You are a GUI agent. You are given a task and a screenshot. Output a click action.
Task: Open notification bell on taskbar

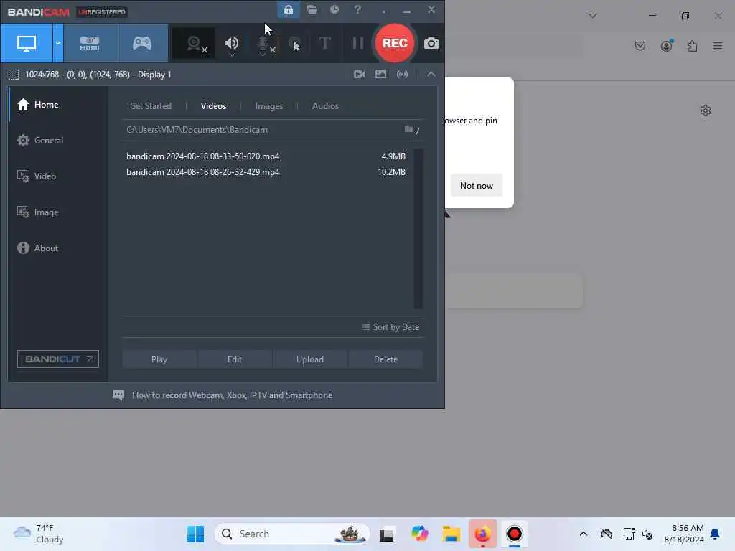(x=716, y=534)
